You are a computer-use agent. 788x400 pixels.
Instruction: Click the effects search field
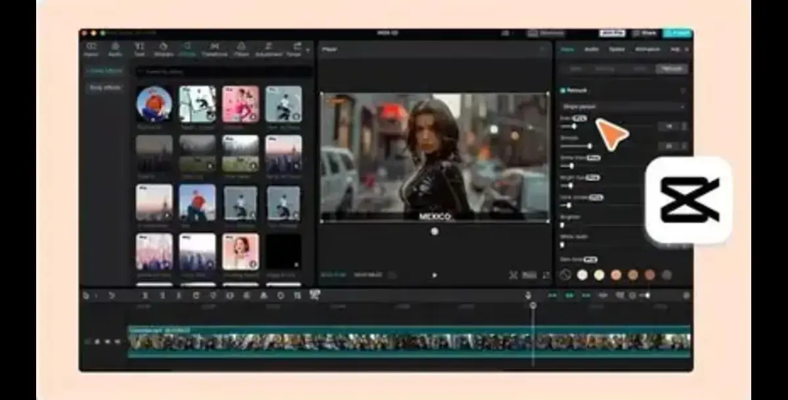223,70
